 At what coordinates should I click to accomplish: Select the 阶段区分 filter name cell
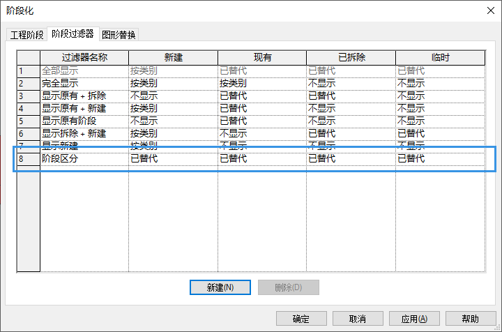84,159
